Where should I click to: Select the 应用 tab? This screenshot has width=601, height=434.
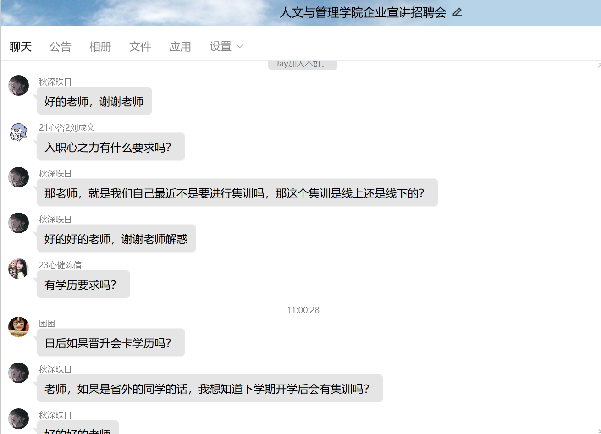point(180,47)
